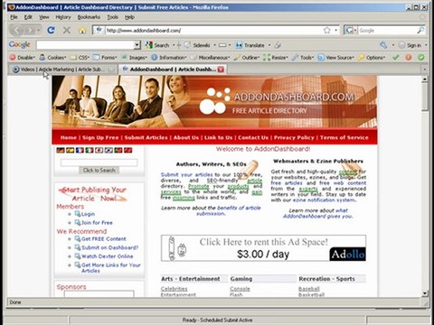Click the scroll down arrow
434x325 pixels.
(x=425, y=293)
